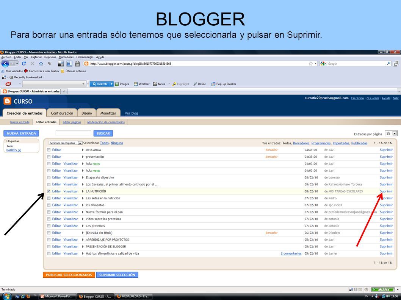Uncheck the LA NUTRICIÓN entry checkbox

tap(49, 191)
